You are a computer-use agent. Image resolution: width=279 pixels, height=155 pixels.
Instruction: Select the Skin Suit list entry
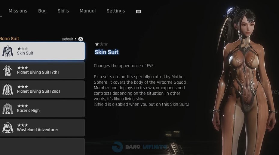[x=42, y=51]
